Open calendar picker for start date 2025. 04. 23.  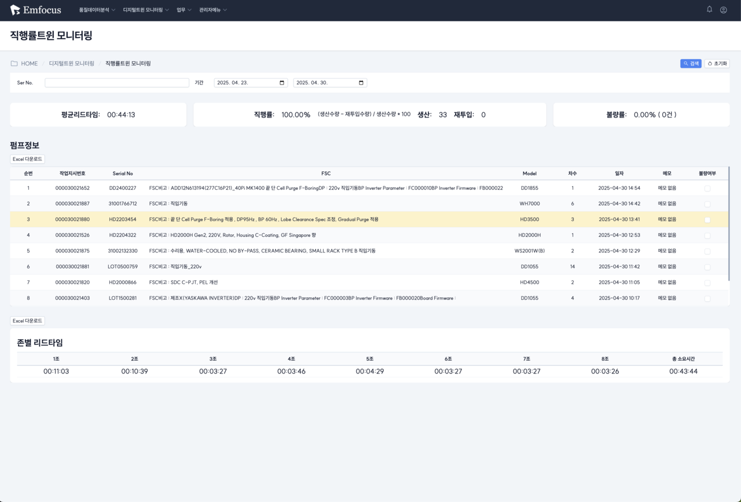click(x=282, y=83)
